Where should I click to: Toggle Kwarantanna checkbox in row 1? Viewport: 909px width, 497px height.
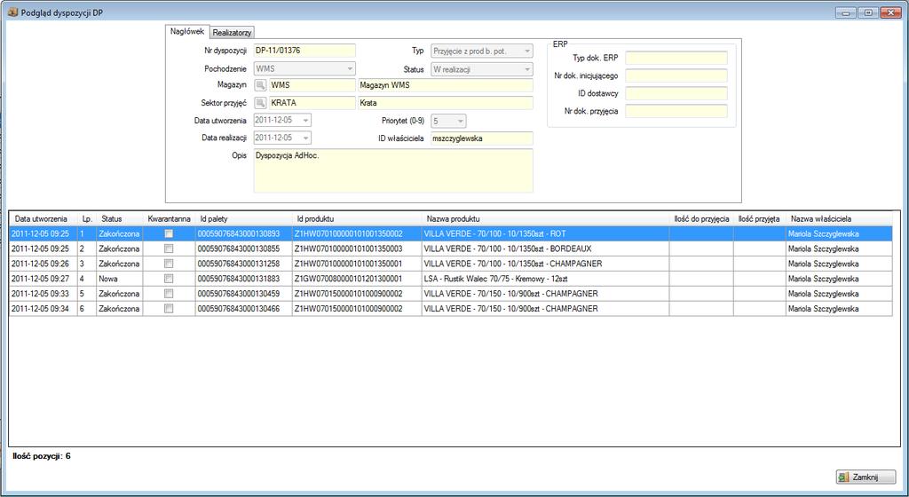click(x=169, y=233)
